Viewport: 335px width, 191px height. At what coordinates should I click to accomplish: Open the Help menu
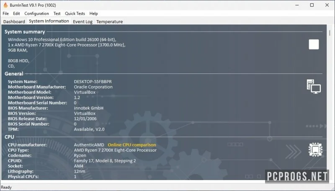click(93, 13)
